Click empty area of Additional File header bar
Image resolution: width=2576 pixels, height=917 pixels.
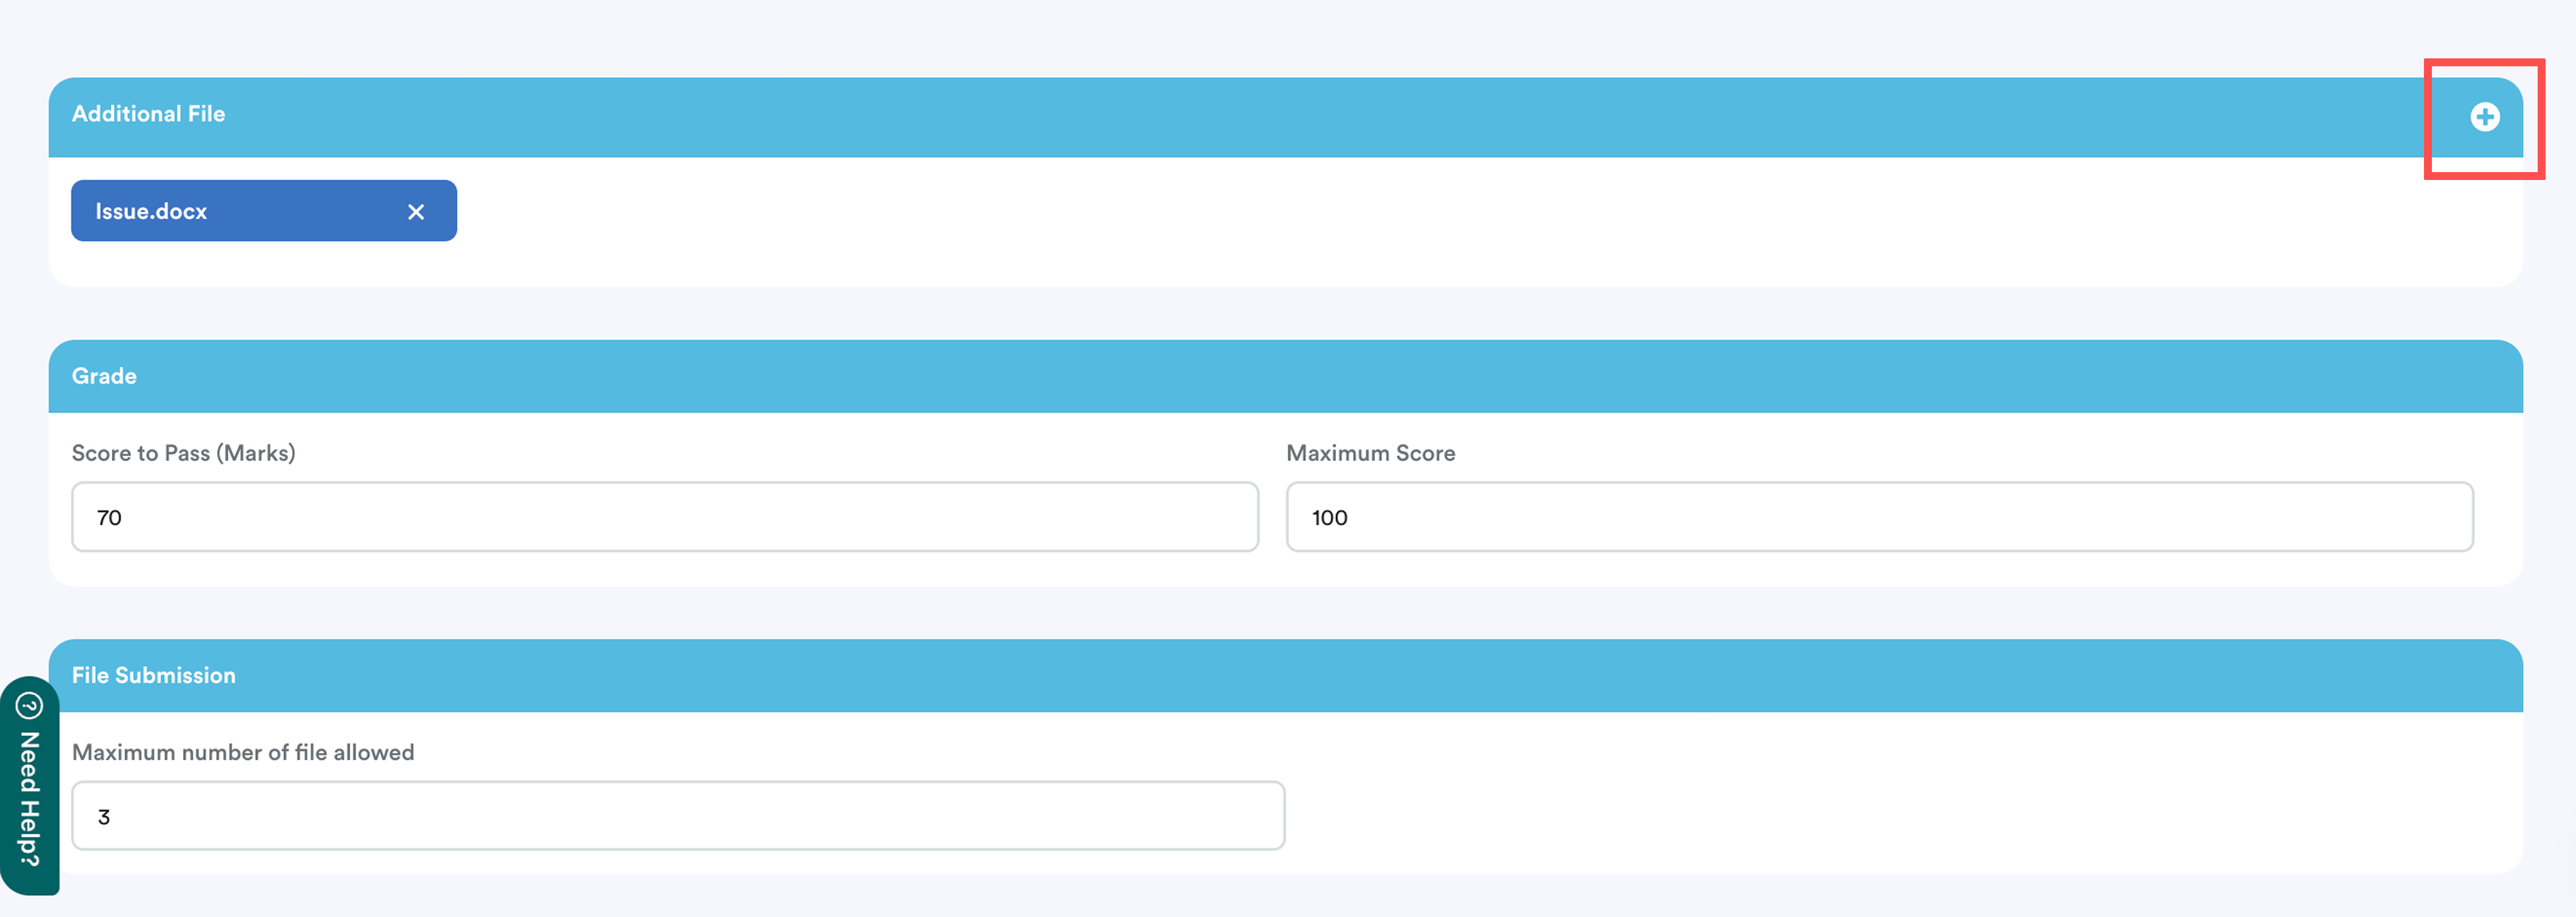(1300, 117)
